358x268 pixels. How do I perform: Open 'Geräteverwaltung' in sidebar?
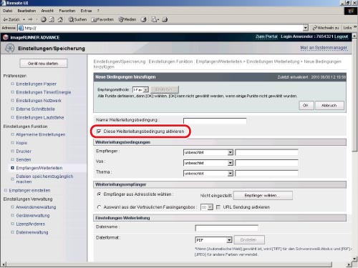point(33,215)
